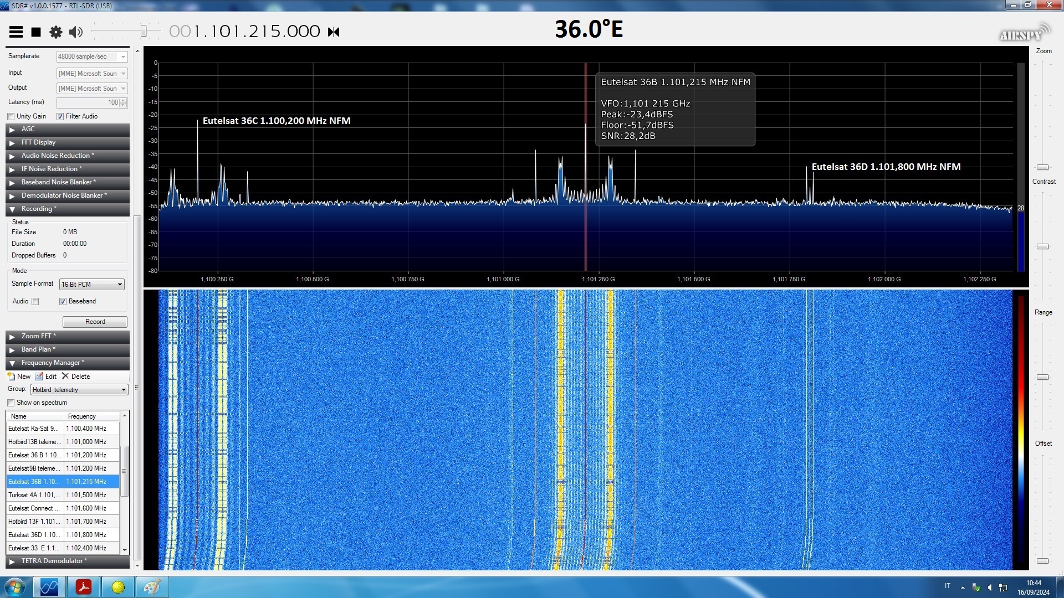1064x598 pixels.
Task: Click the New entry icon in Frequency Manager
Action: point(12,376)
